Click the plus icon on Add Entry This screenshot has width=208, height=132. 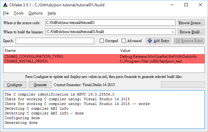coord(150,41)
